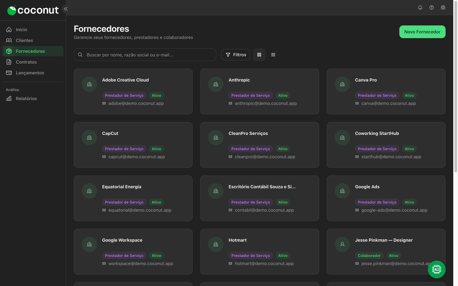Open Equatorial Energia supplier name
Viewport: 458px width, 286px height.
pos(122,187)
